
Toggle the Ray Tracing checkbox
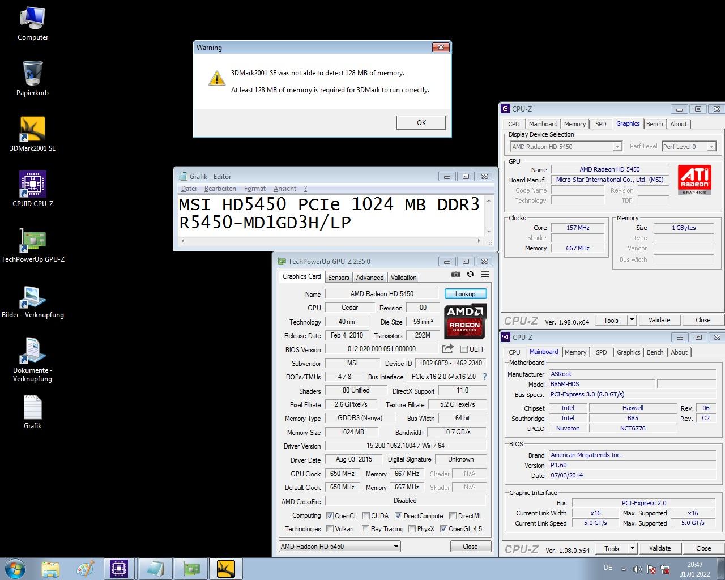tap(366, 529)
